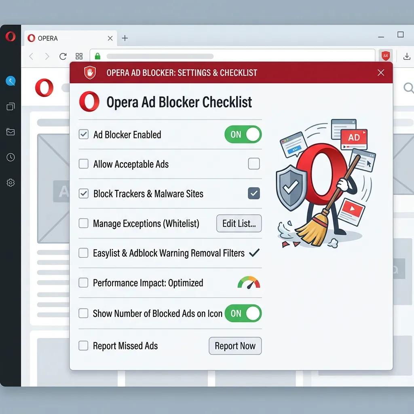Image resolution: width=414 pixels, height=414 pixels.
Task: Click the Opera logo in the sidebar top
Action: (x=11, y=36)
